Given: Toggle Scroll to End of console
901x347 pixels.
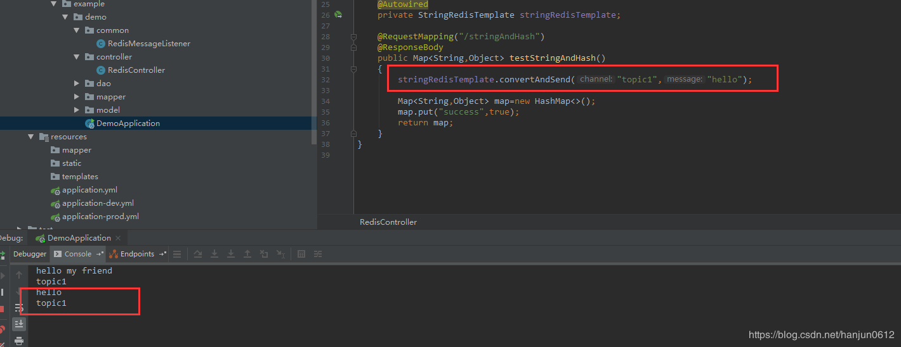Looking at the screenshot, I should pyautogui.click(x=19, y=324).
